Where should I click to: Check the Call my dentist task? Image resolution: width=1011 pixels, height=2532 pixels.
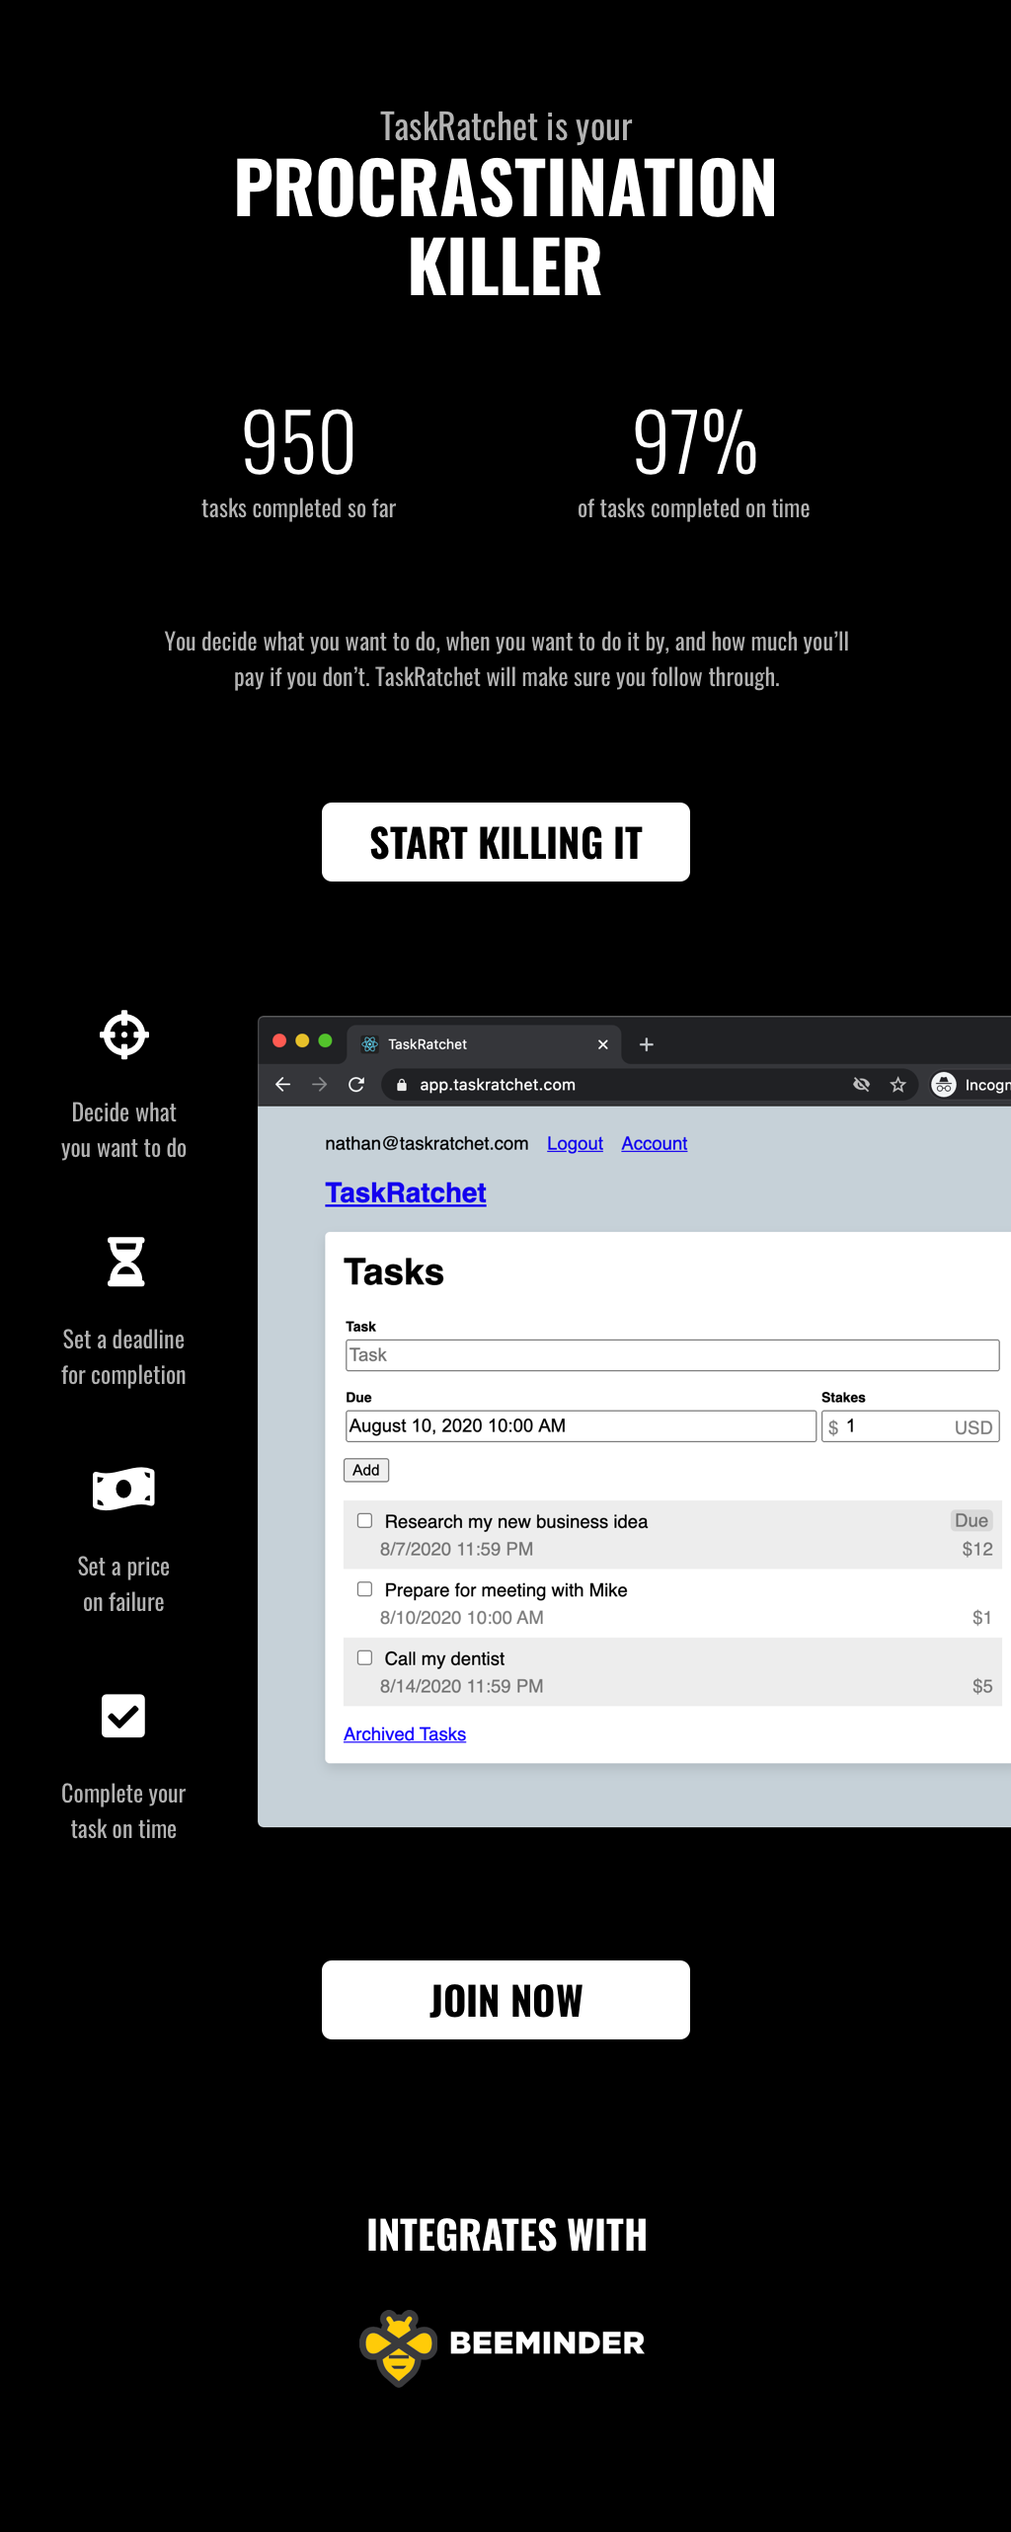click(364, 1657)
